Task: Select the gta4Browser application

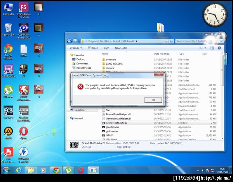Action: point(113,127)
